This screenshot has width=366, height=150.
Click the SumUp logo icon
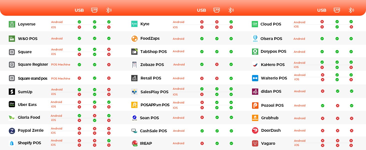[12, 92]
